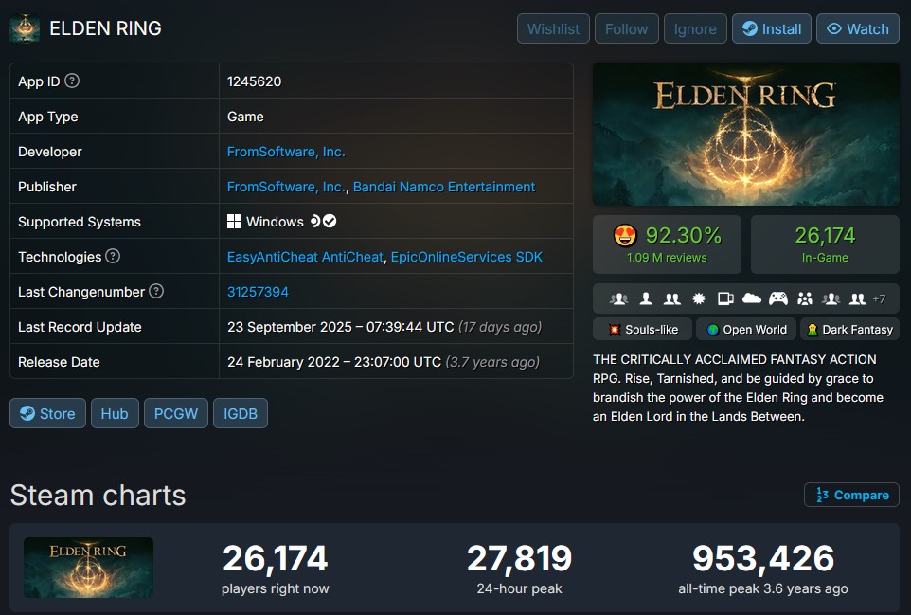The width and height of the screenshot is (911, 615).
Task: Open the Bandai Namco Entertainment publisher link
Action: pos(444,187)
